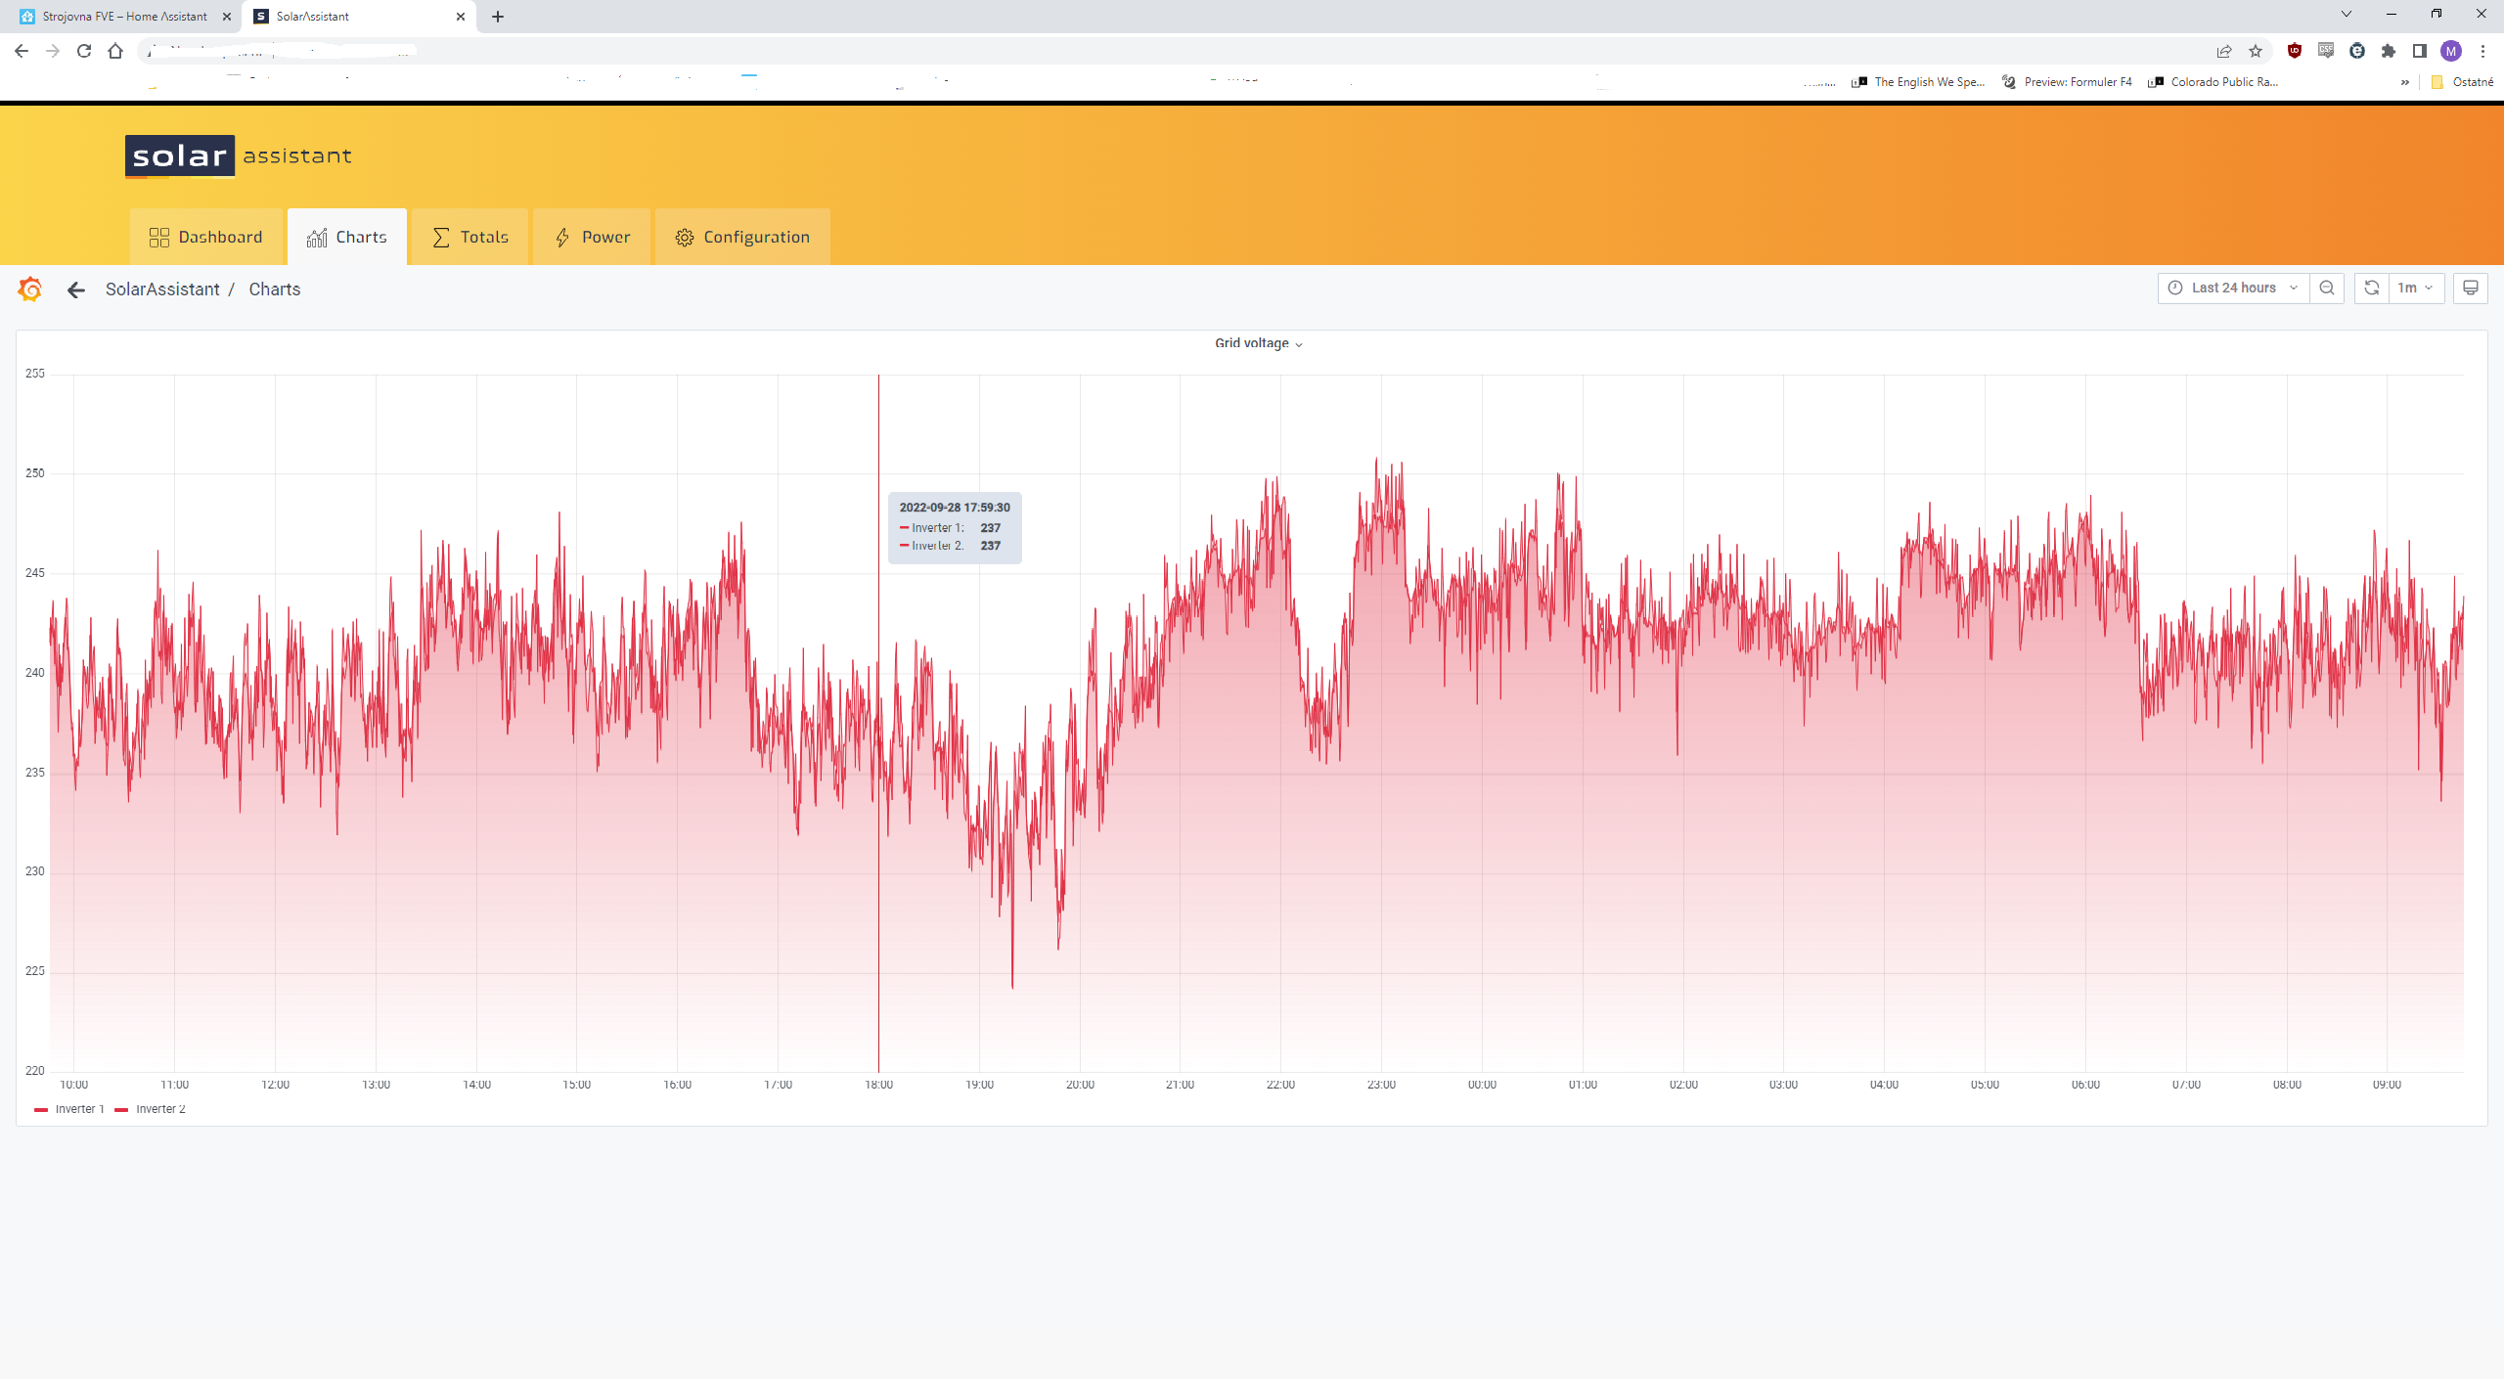The image size is (2504, 1379).
Task: Open the 1m refresh interval dropdown
Action: tap(2416, 288)
